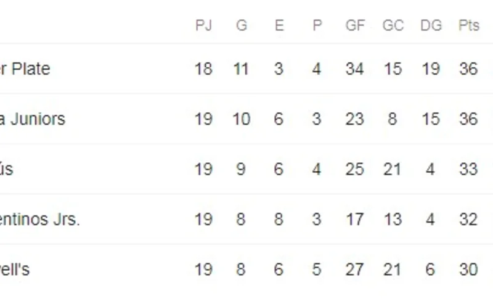Screen dimensions: 493x301
Task: Select the Pts column header
Action: tap(469, 25)
